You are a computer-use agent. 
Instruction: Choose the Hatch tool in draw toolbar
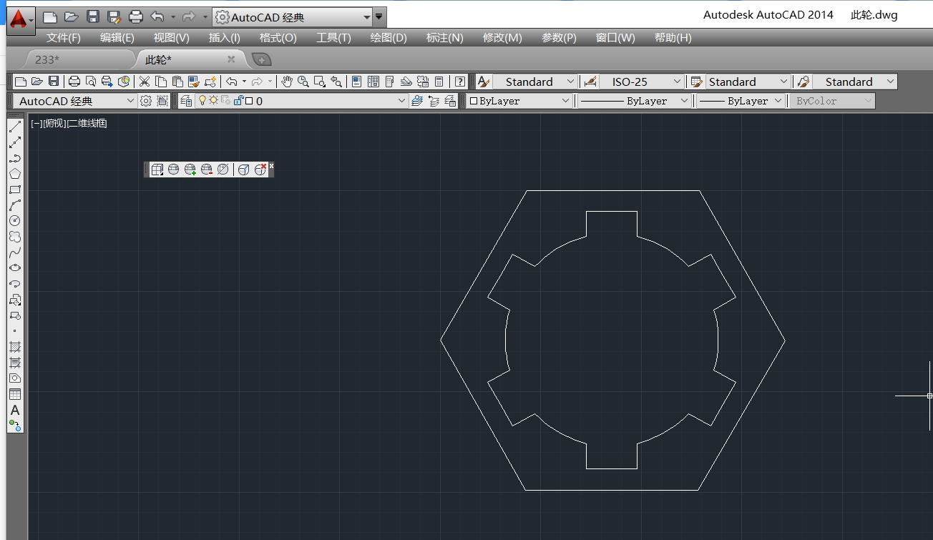14,347
